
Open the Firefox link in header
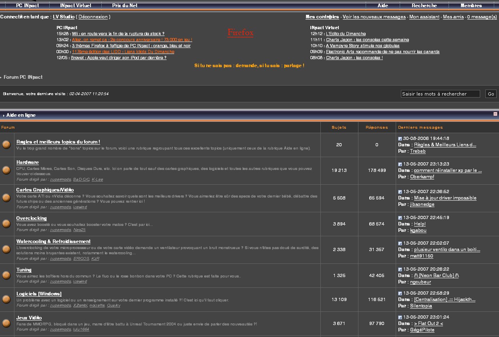[x=240, y=33]
